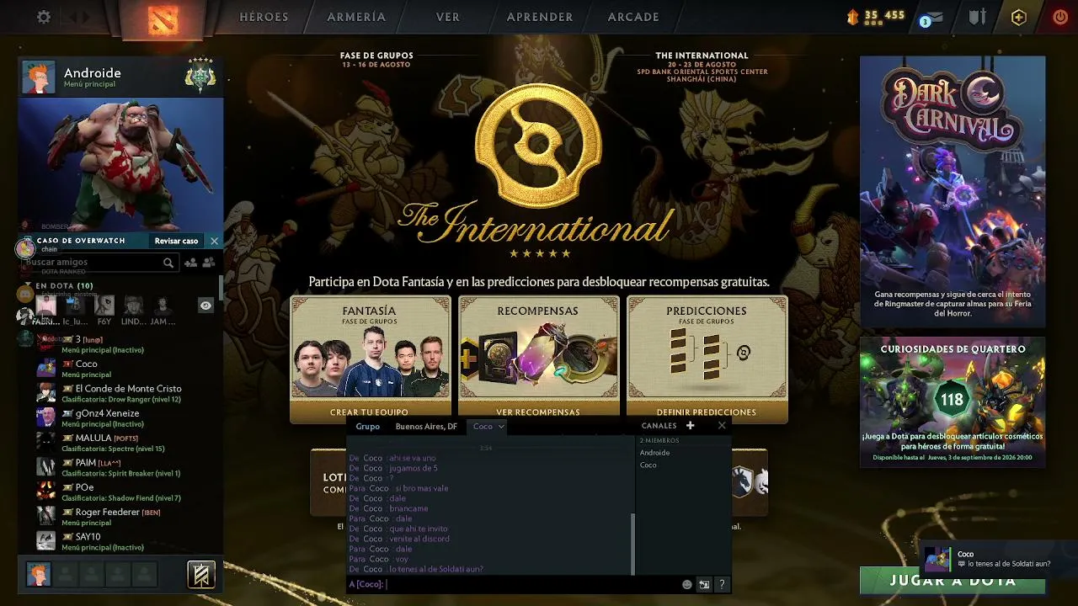This screenshot has width=1078, height=606.
Task: Click the Dota 2 logo home button
Action: click(163, 19)
